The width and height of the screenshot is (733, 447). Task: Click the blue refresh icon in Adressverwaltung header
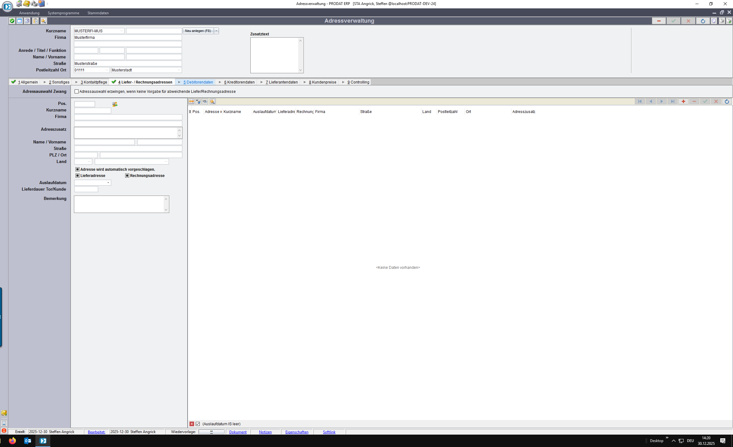click(x=703, y=21)
